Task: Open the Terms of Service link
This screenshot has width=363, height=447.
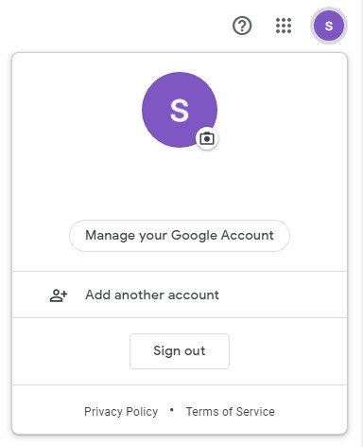Action: tap(230, 412)
